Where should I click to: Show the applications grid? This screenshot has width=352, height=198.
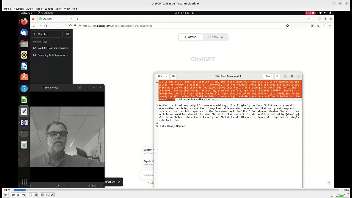pyautogui.click(x=24, y=182)
